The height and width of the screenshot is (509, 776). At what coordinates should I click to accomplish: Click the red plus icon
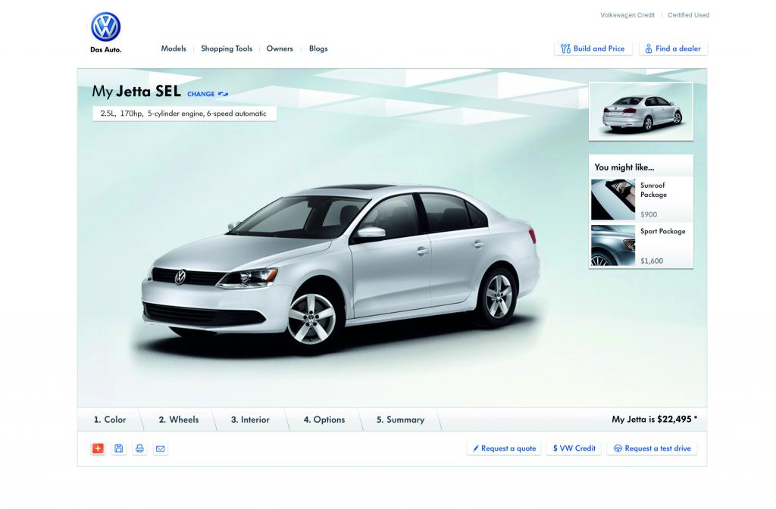[x=98, y=448]
